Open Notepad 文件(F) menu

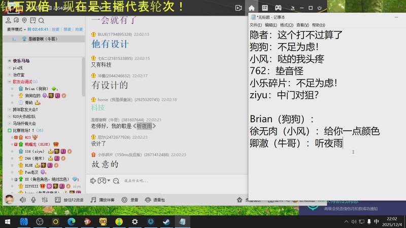[256, 25]
